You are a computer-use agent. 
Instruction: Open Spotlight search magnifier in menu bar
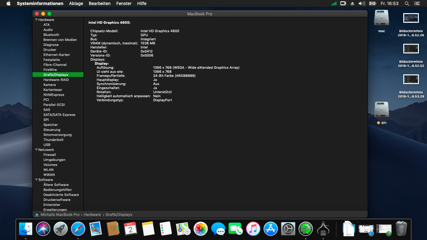point(407,3)
